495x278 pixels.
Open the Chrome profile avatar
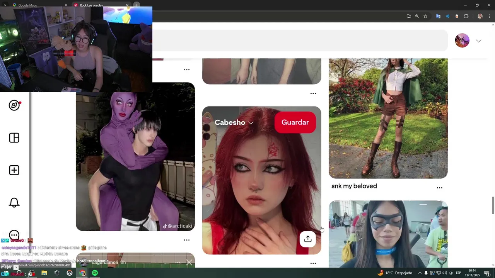pyautogui.click(x=480, y=16)
